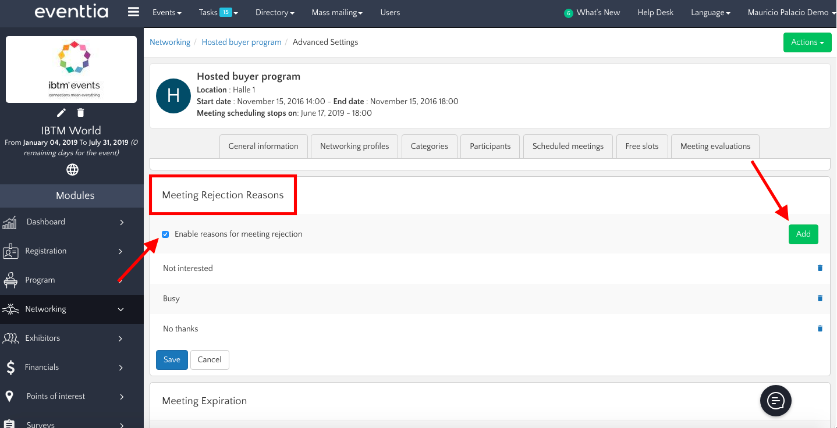Remove the 'No thanks' rejection reason
The width and height of the screenshot is (837, 428).
coord(820,329)
